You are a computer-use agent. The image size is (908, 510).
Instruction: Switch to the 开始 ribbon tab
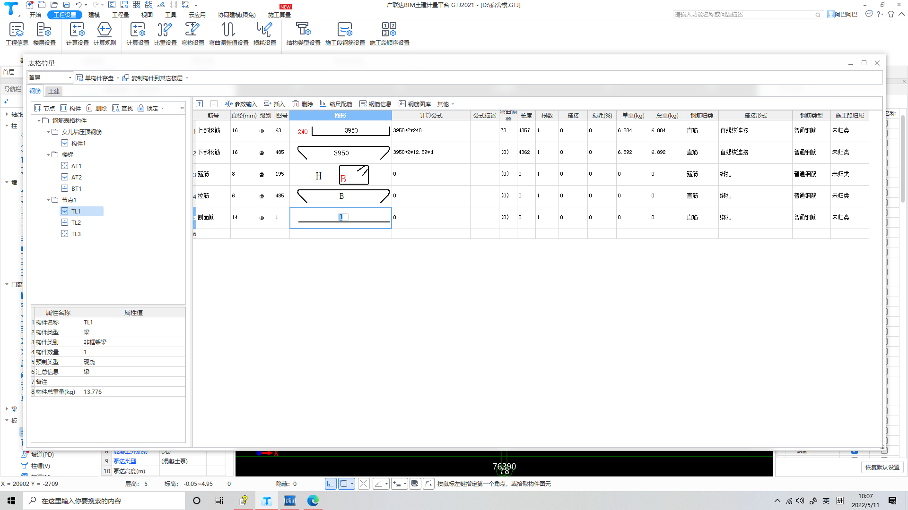35,15
